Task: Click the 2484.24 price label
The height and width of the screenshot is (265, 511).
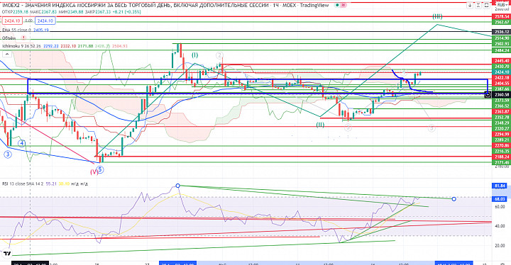Action: (x=502, y=50)
